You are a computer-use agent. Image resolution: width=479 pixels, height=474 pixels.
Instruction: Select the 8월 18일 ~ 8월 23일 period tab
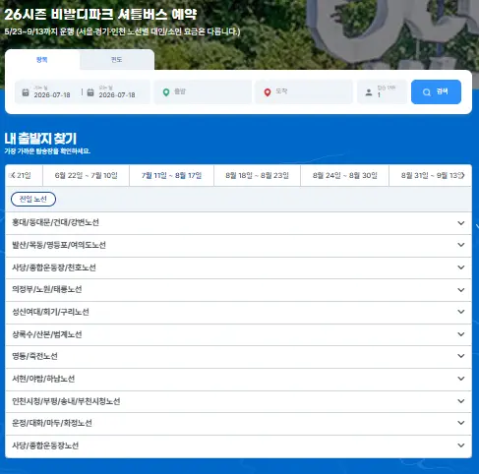pos(257,175)
